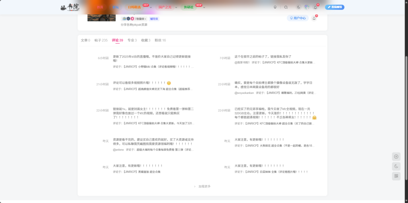Image resolution: width=408 pixels, height=203 pixels.
Task: Expand the 日韩精选 dropdown chevron
Action: (x=151, y=7)
